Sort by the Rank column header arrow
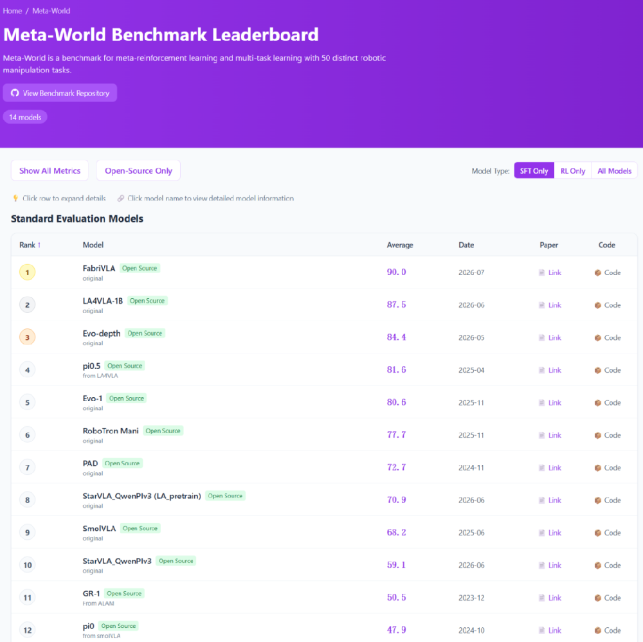643x642 pixels. pyautogui.click(x=39, y=245)
